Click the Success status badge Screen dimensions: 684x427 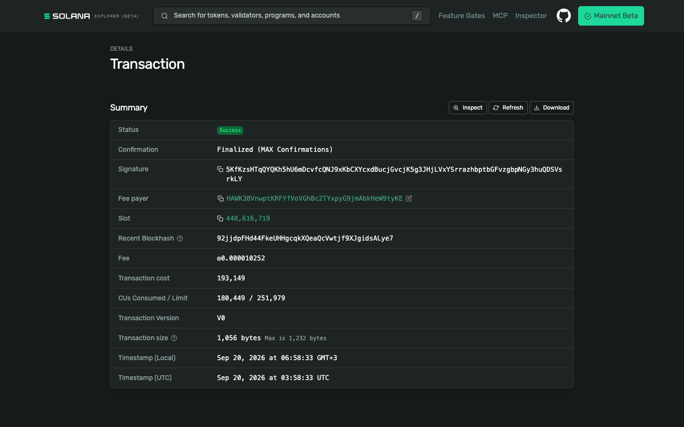[230, 130]
